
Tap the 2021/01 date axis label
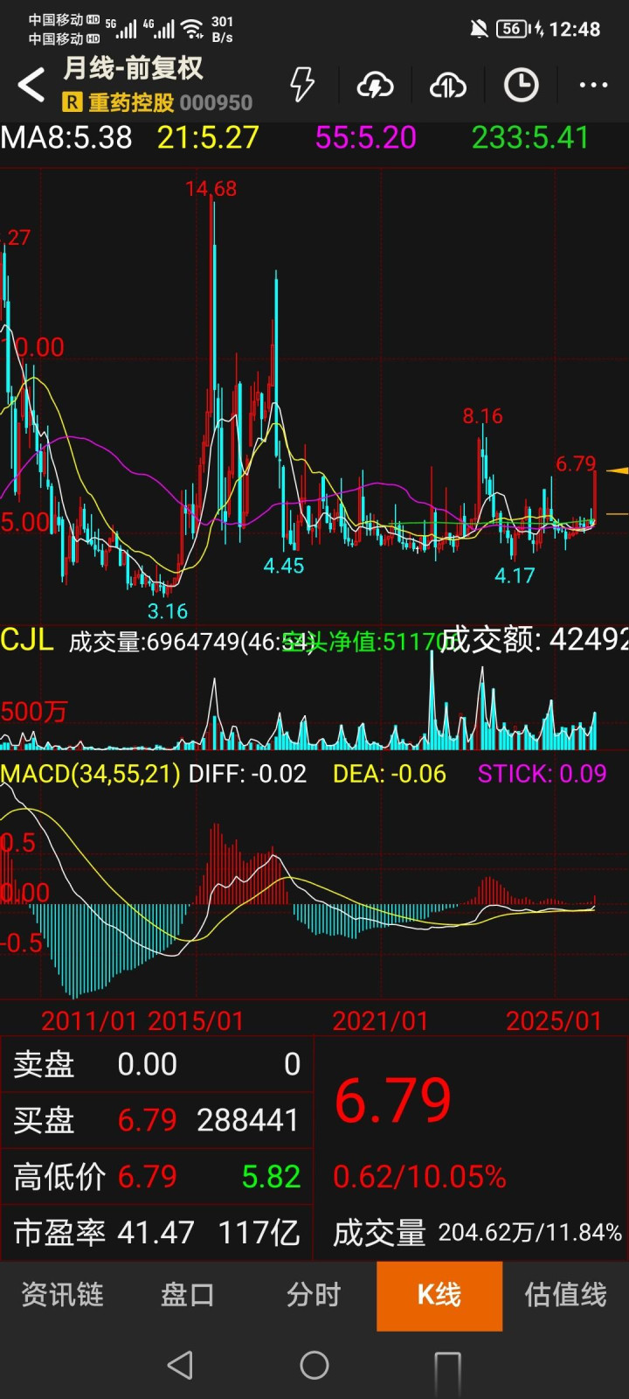pos(380,1020)
